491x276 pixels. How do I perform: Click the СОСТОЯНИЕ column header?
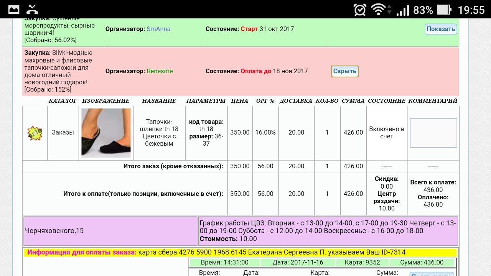tap(387, 101)
